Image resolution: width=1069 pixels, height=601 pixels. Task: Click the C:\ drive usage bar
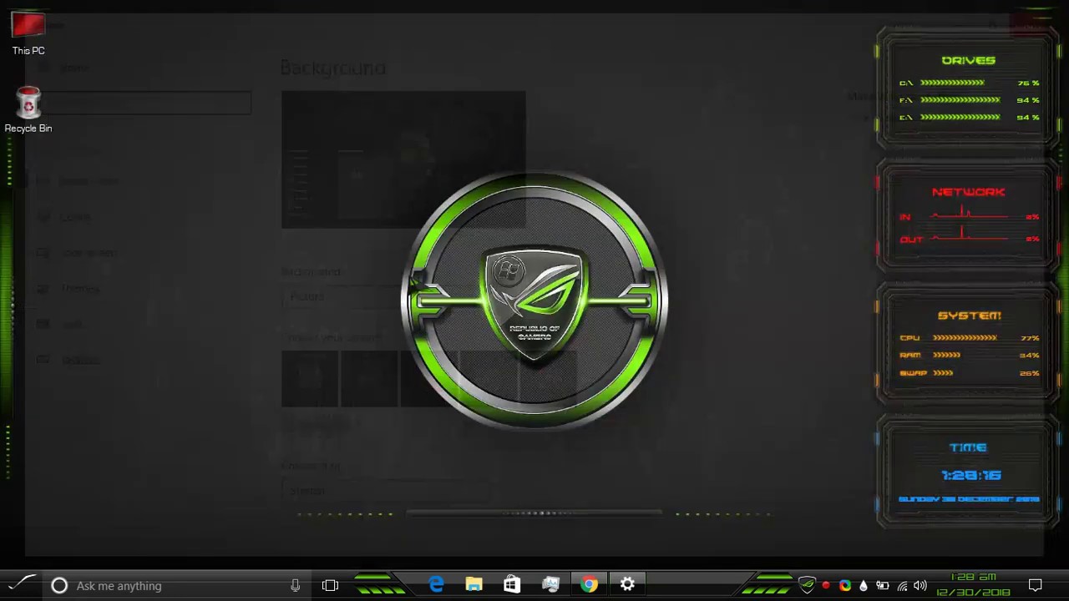click(x=952, y=83)
